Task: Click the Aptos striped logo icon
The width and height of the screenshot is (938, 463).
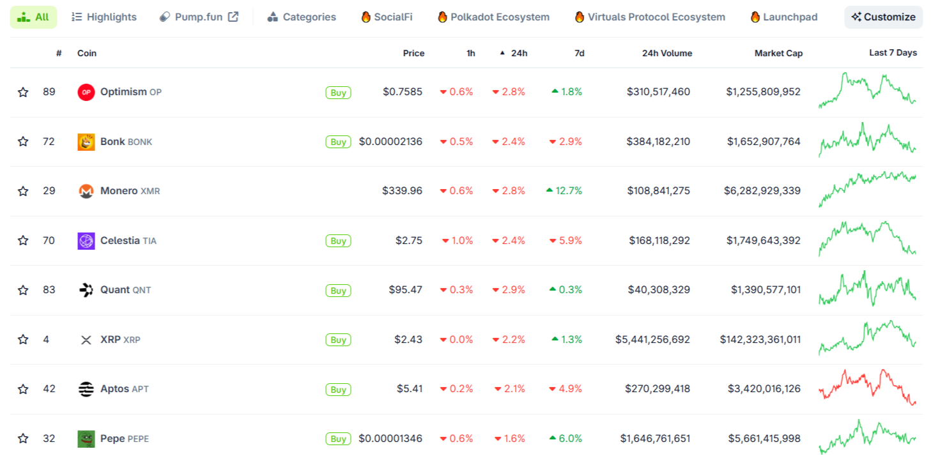Action: (86, 389)
